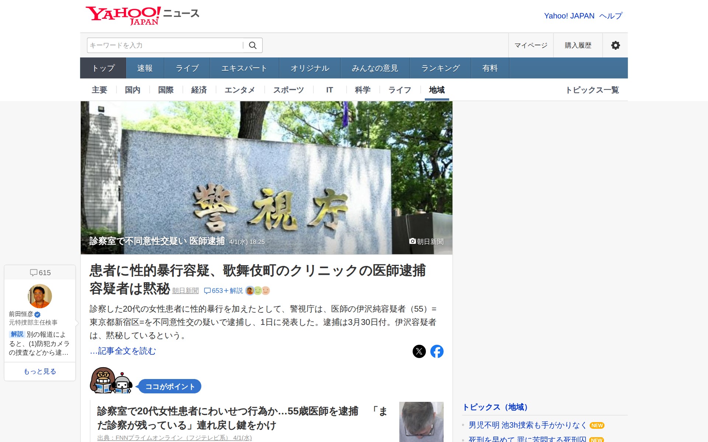Open settings via the gear icon
Viewport: 708px width, 442px height.
coord(615,45)
